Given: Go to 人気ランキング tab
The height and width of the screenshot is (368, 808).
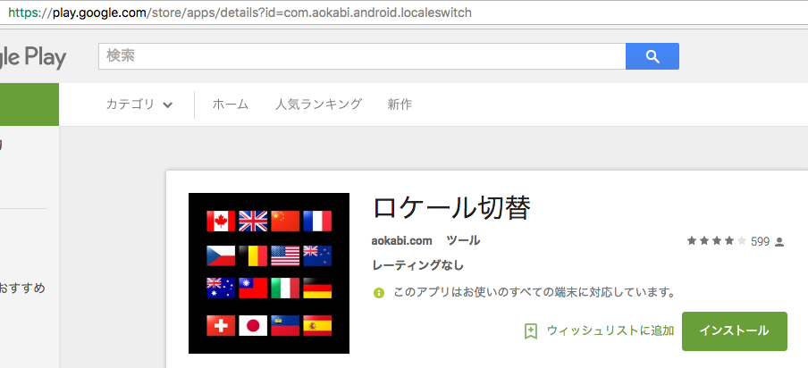Looking at the screenshot, I should tap(318, 105).
